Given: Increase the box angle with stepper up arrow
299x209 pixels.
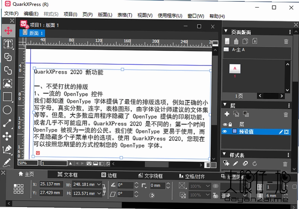Looking at the screenshot, I should pos(137,183).
